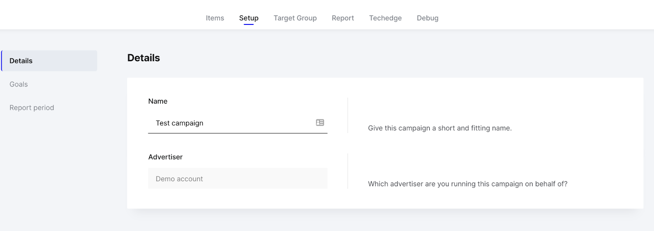The height and width of the screenshot is (231, 654).
Task: Click the vertical divider beside Name field
Action: 348,115
